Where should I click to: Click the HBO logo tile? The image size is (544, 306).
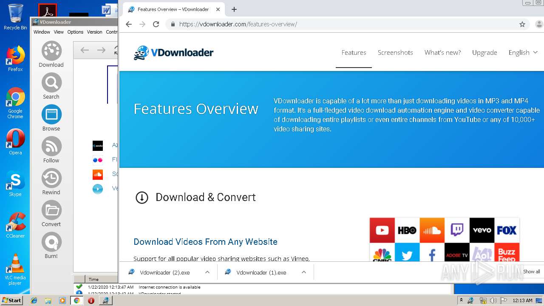coord(407,230)
